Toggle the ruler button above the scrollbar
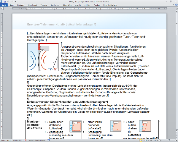Image resolution: width=178 pixels, height=142 pixels. [176, 9]
